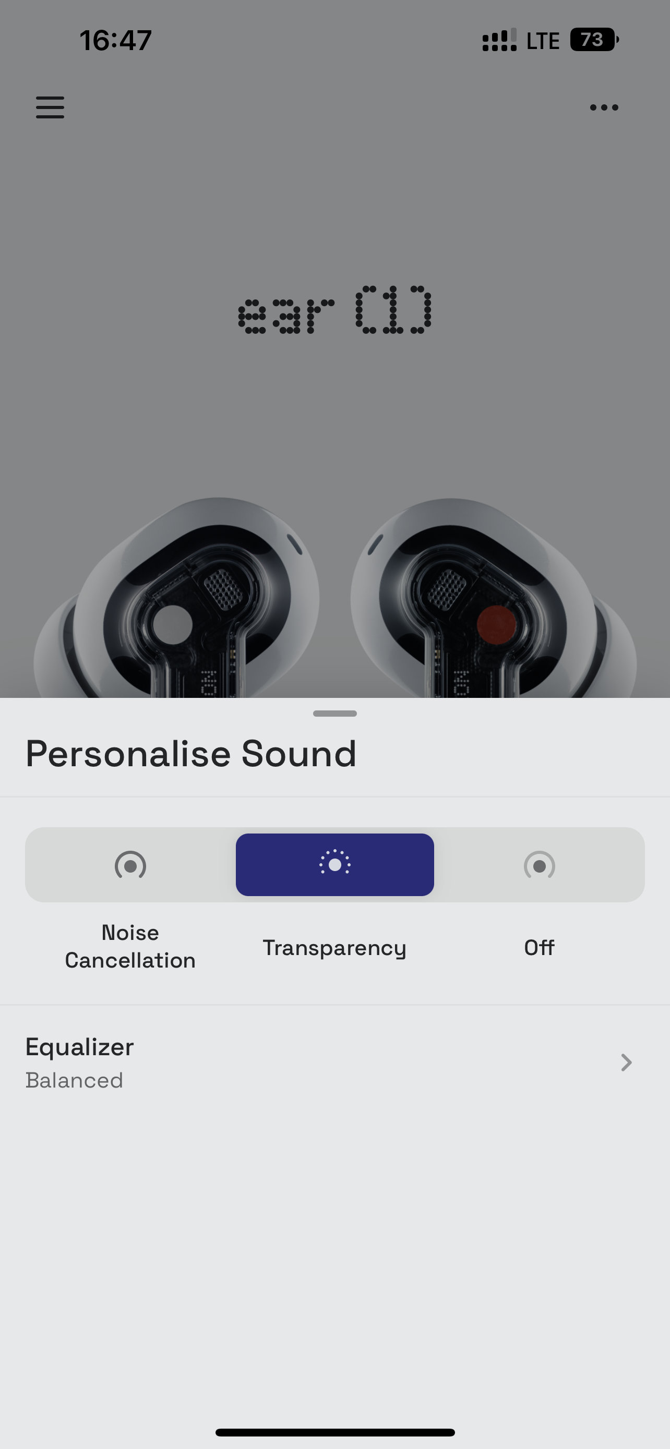This screenshot has width=670, height=1449.
Task: Open the hamburger menu
Action: point(50,107)
